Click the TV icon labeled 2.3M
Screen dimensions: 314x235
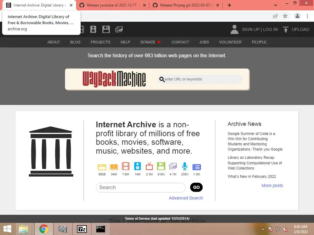tap(149, 166)
